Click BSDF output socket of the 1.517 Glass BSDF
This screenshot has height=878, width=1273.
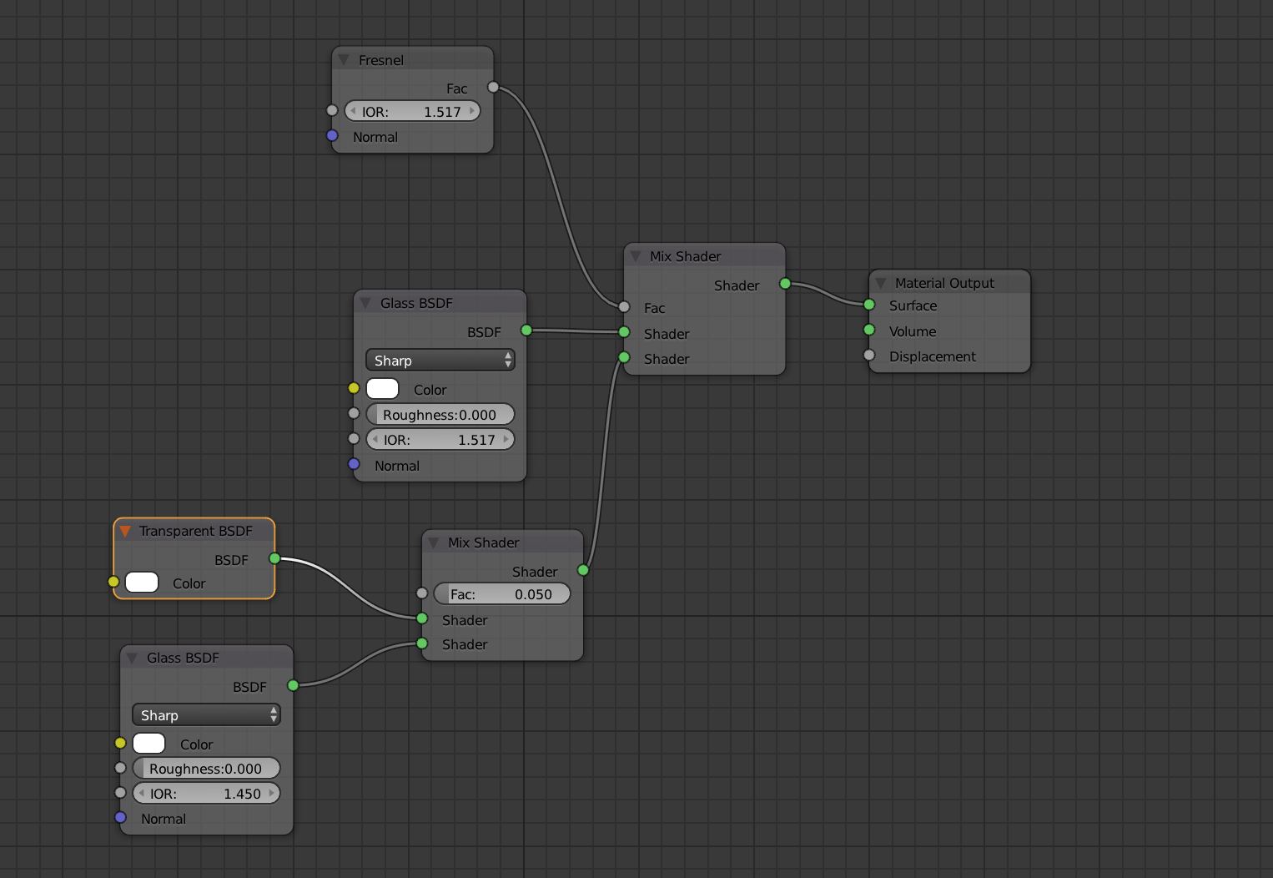coord(526,331)
